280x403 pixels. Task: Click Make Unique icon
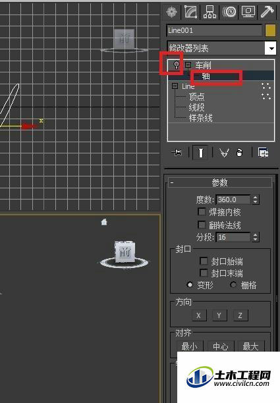click(224, 153)
